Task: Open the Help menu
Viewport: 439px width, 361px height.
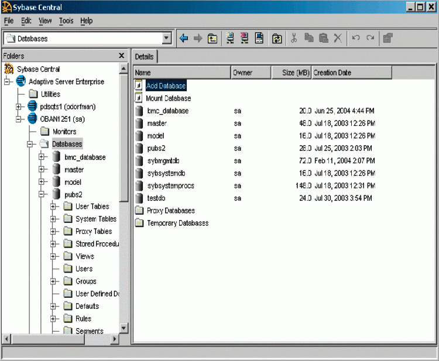Action: pos(87,20)
